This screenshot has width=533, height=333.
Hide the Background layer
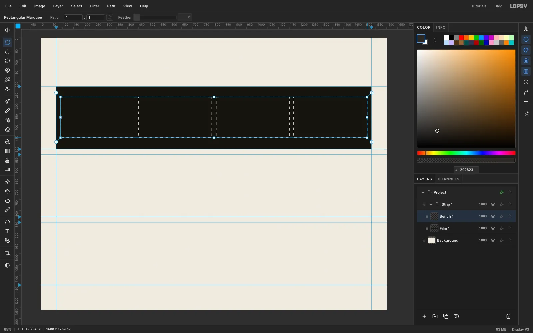coord(493,240)
